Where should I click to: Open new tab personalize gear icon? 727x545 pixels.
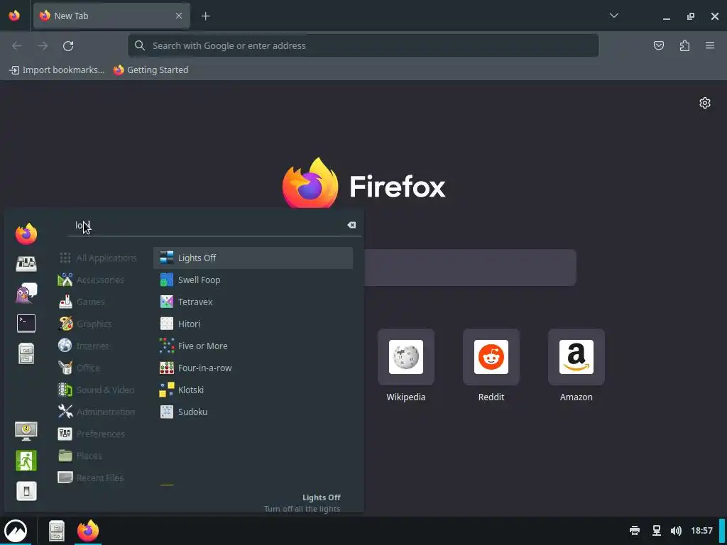tap(705, 103)
